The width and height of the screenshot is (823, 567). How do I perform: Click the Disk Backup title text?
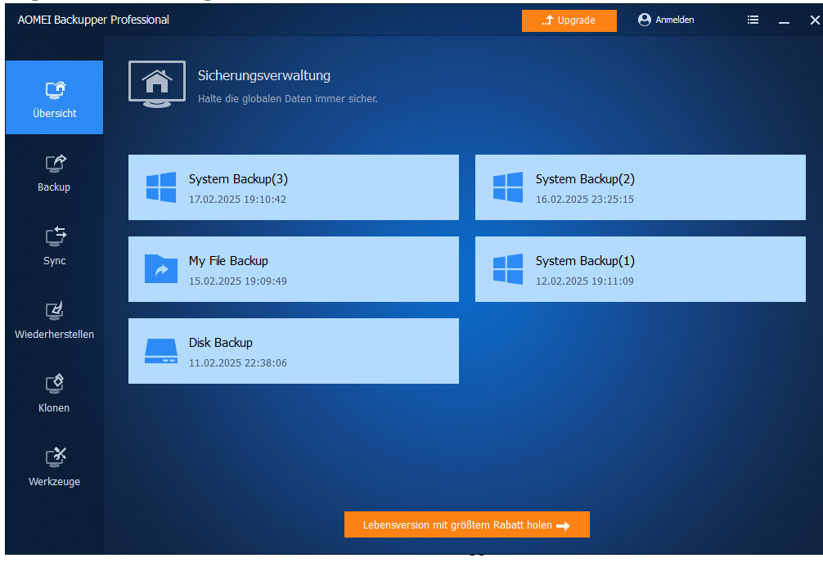pyautogui.click(x=220, y=343)
